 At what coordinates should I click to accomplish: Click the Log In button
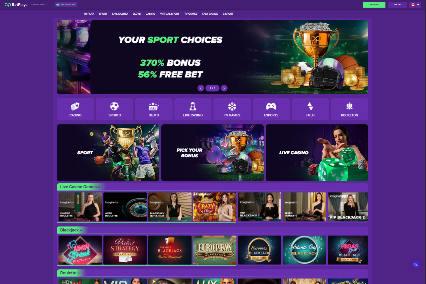[x=397, y=5]
